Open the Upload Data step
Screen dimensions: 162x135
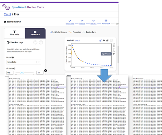click(70, 24)
